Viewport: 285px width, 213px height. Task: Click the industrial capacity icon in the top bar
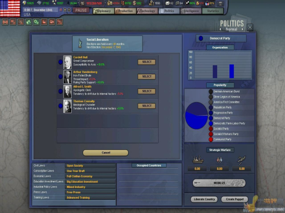[83, 3]
